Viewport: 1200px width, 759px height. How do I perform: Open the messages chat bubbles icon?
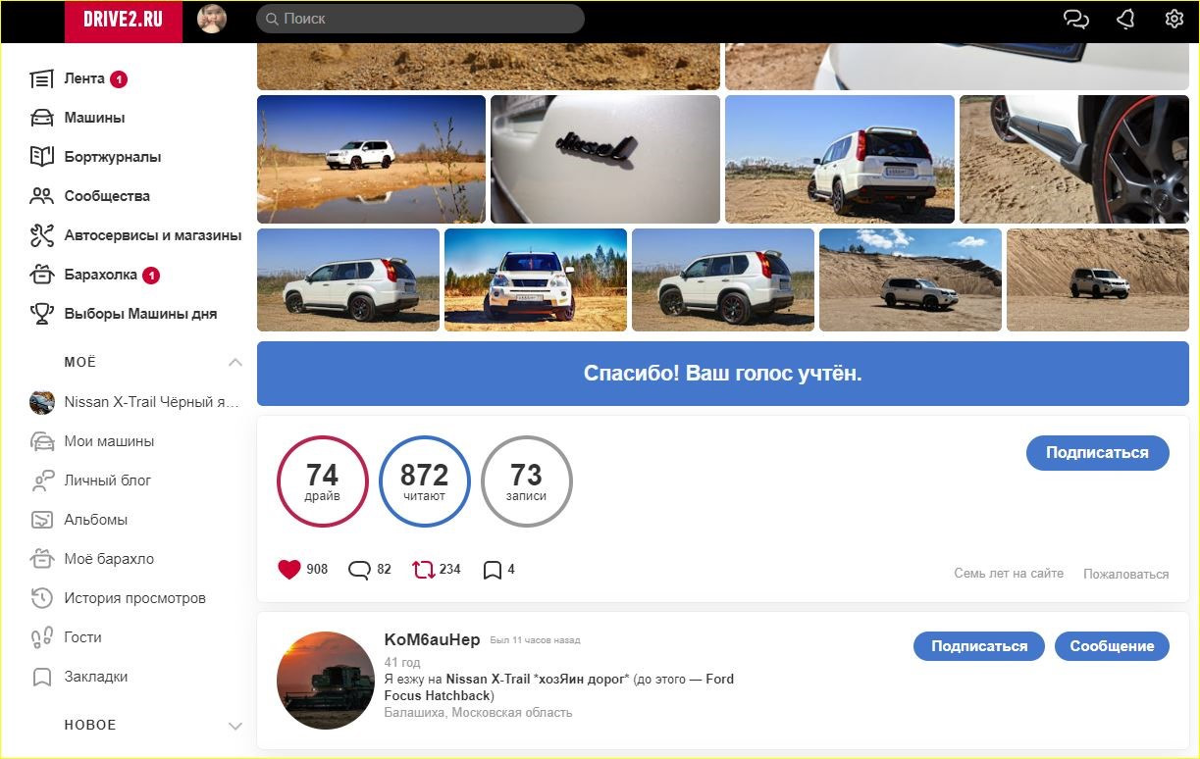(x=1076, y=19)
